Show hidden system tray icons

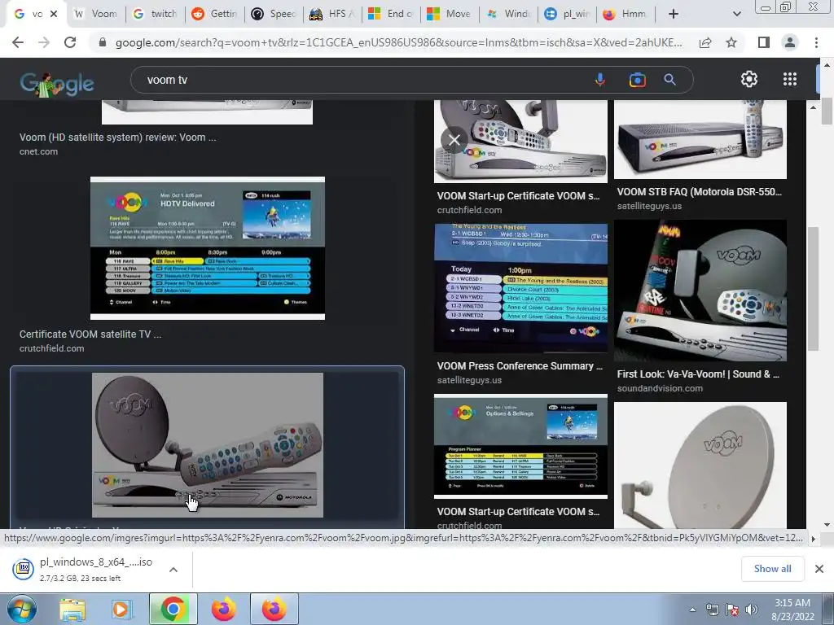(692, 610)
